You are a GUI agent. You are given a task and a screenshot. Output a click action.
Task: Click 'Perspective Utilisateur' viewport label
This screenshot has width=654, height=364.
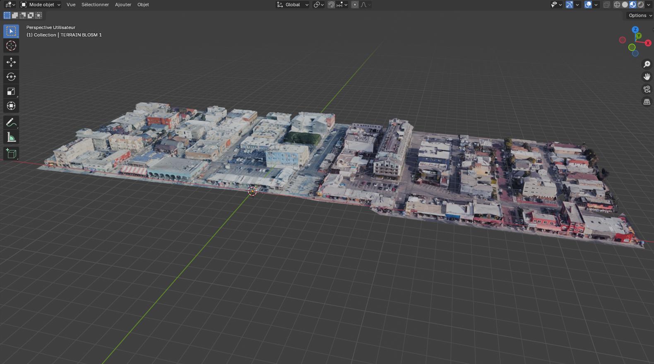(51, 27)
